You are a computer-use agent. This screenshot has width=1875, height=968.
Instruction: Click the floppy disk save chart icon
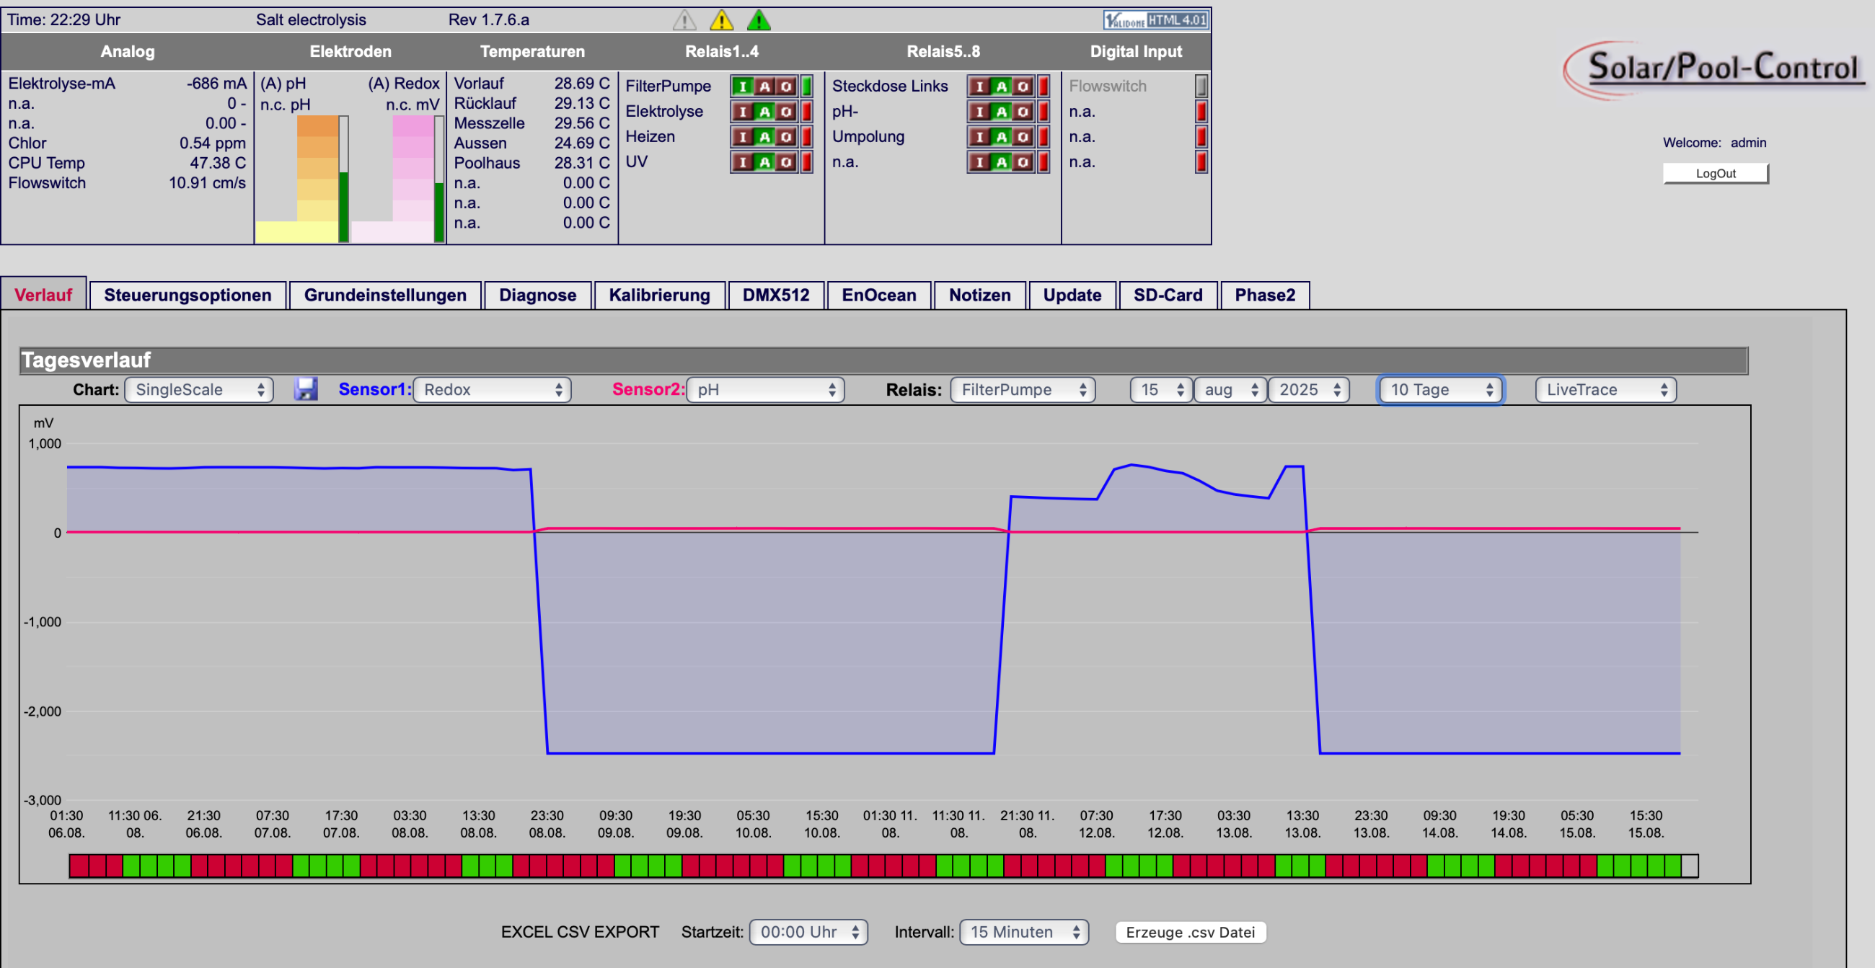pos(306,389)
